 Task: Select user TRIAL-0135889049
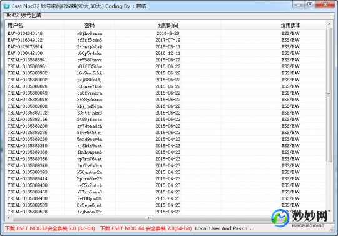[28, 93]
